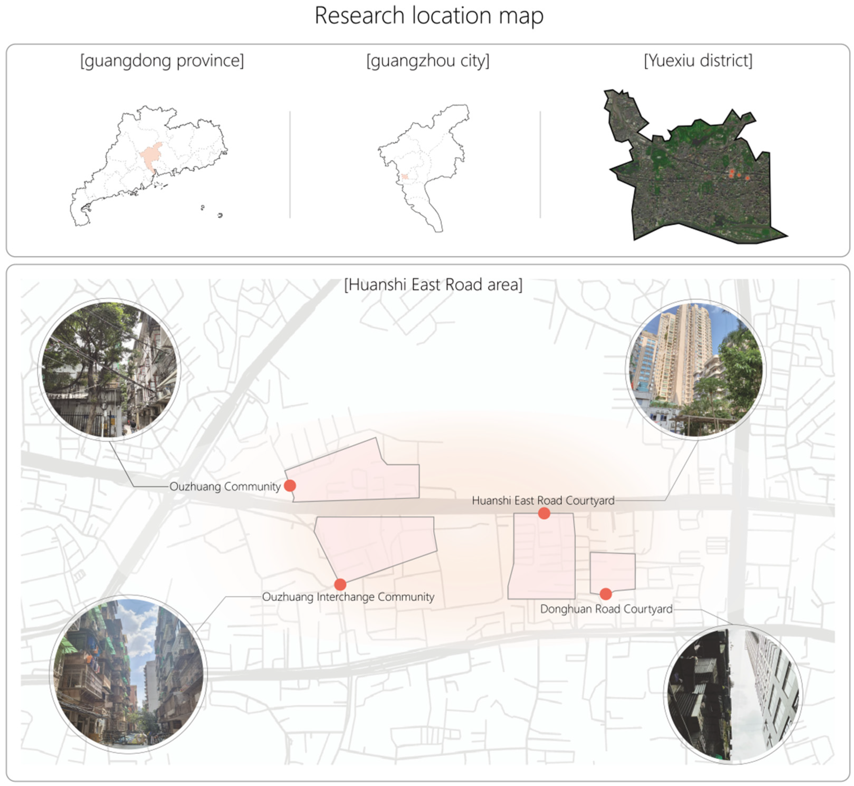854x786 pixels.
Task: Click the Donghuan Road Courtyard red marker
Action: coord(606,594)
